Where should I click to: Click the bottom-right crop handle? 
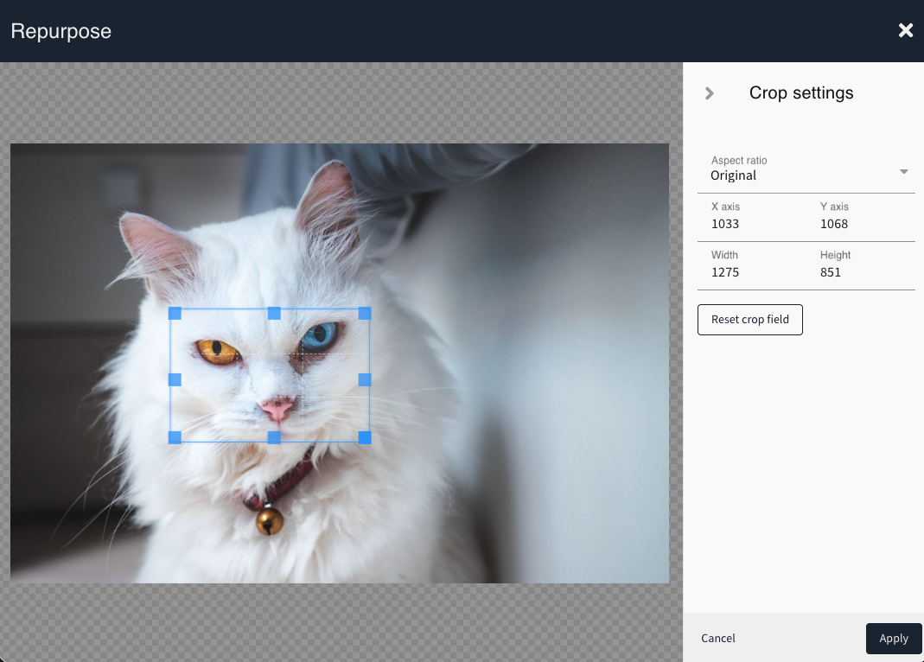(x=365, y=437)
